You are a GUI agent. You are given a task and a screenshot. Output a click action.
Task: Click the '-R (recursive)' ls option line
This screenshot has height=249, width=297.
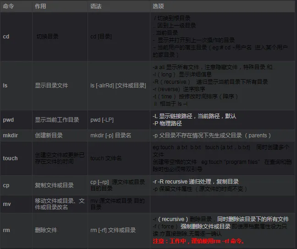click(x=210, y=82)
